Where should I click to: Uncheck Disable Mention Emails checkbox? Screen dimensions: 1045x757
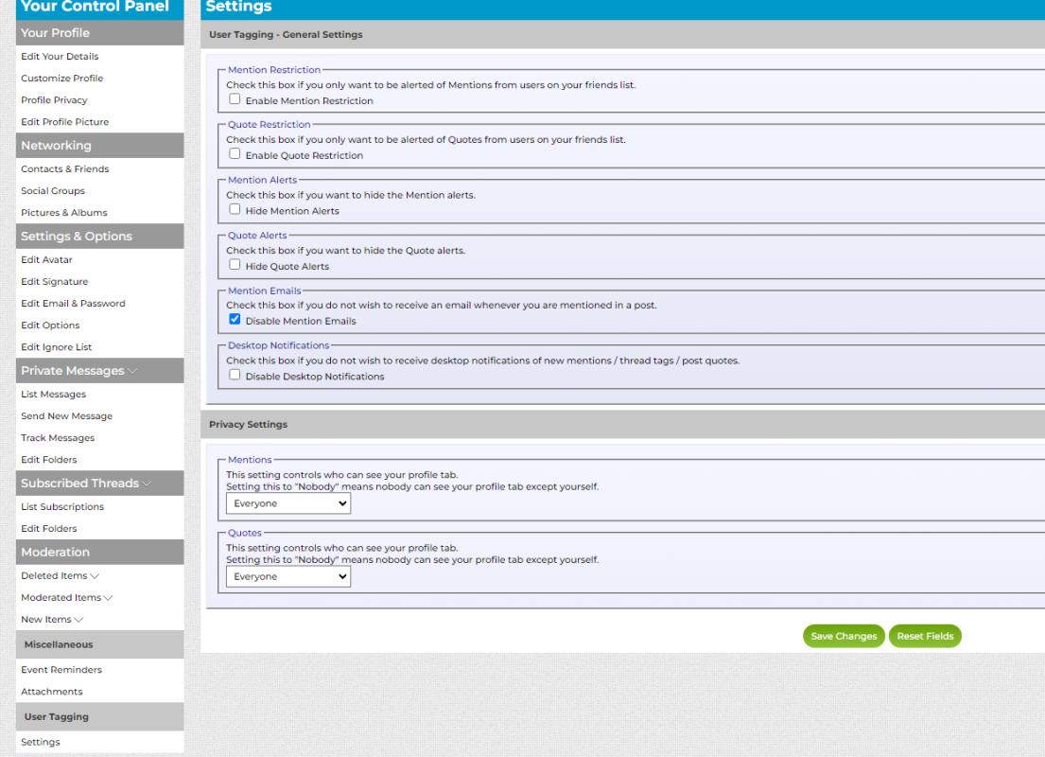[x=233, y=321]
